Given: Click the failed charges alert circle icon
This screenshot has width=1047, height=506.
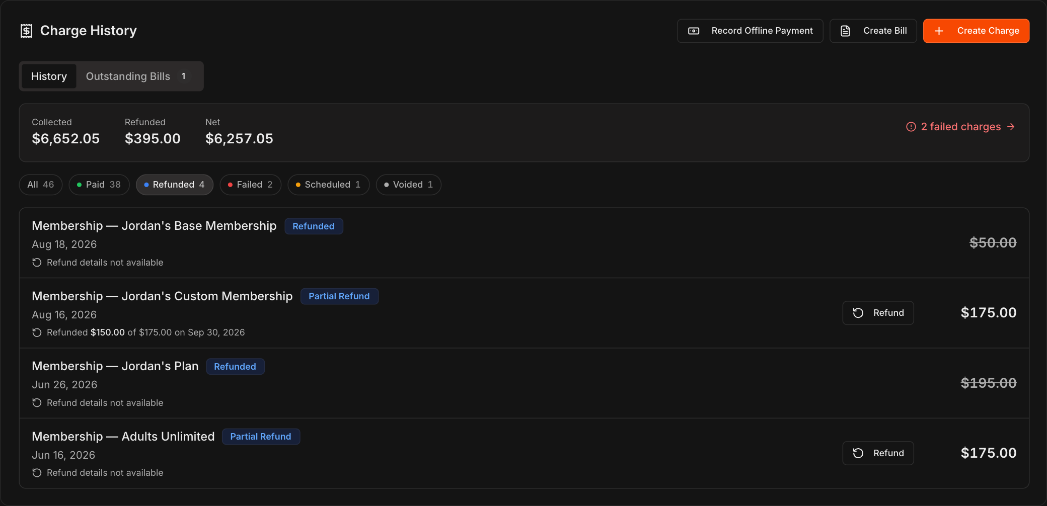Looking at the screenshot, I should click(x=911, y=127).
